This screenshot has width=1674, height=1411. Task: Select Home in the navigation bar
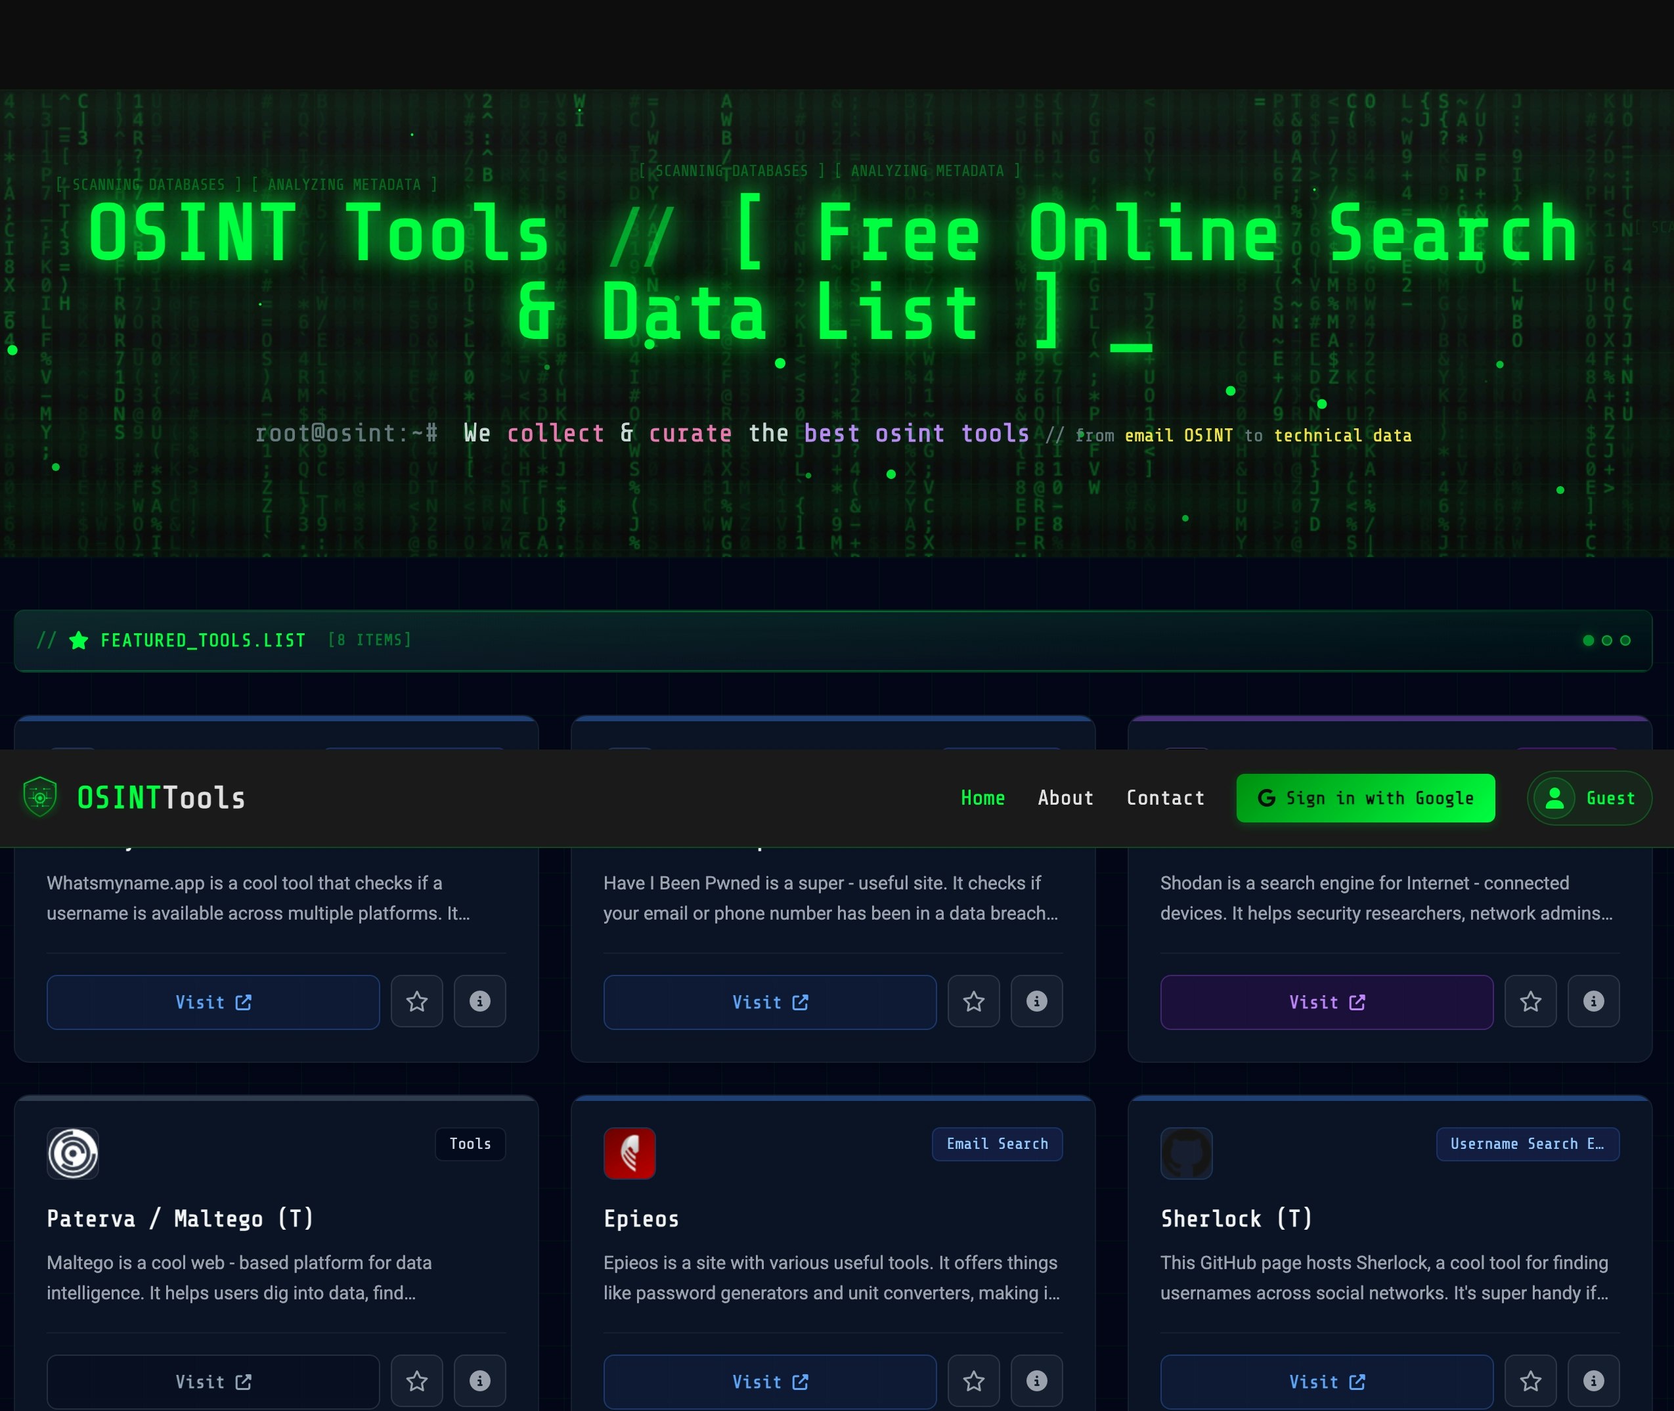click(x=982, y=797)
